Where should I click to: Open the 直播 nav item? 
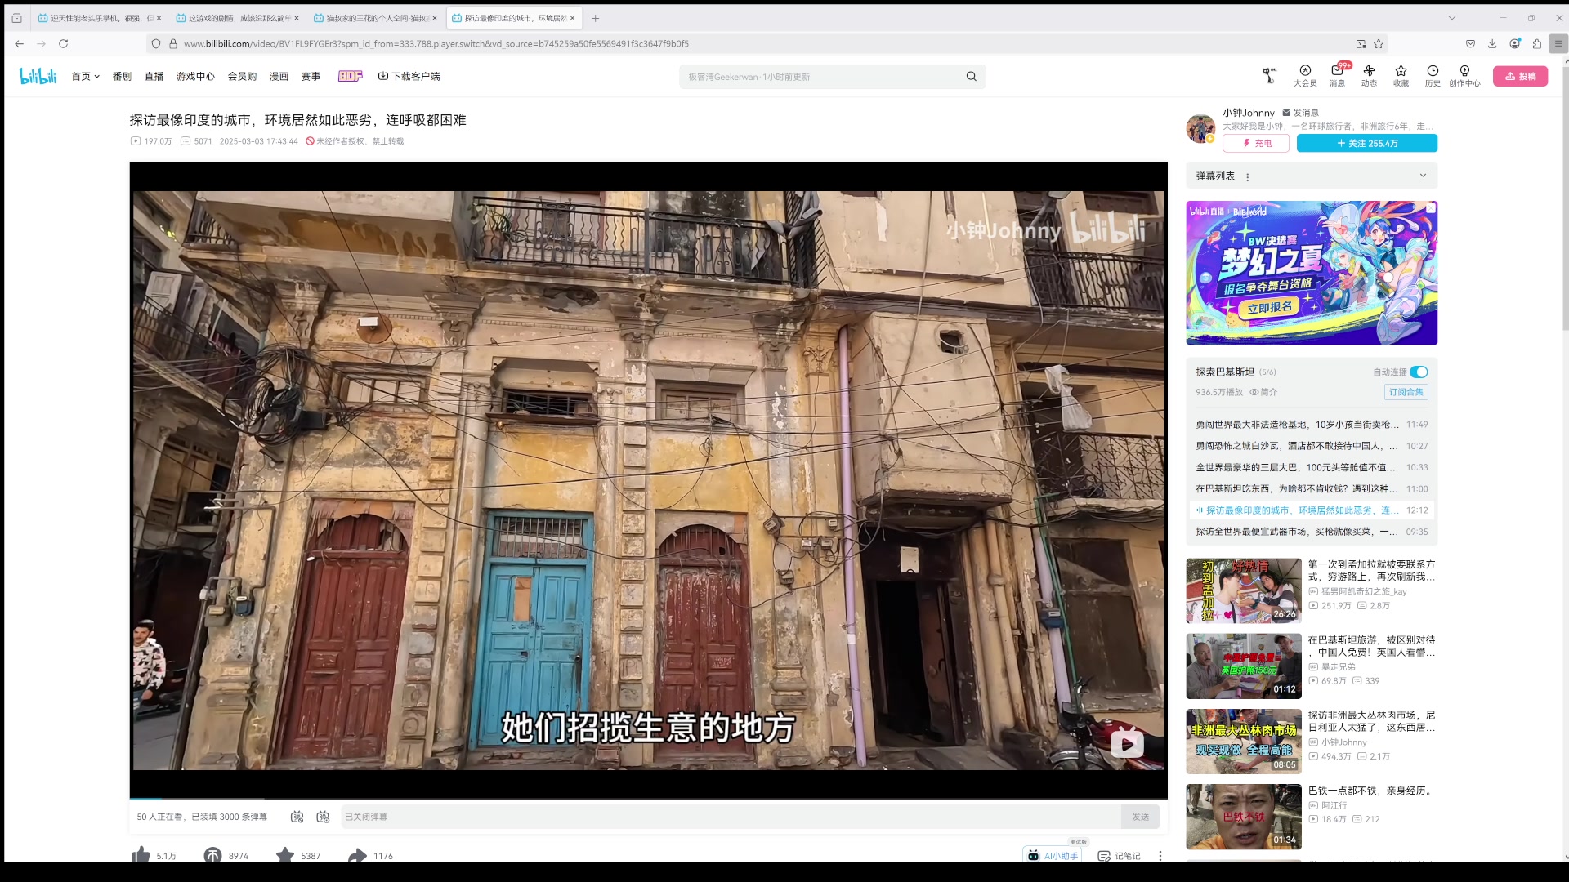tap(154, 76)
